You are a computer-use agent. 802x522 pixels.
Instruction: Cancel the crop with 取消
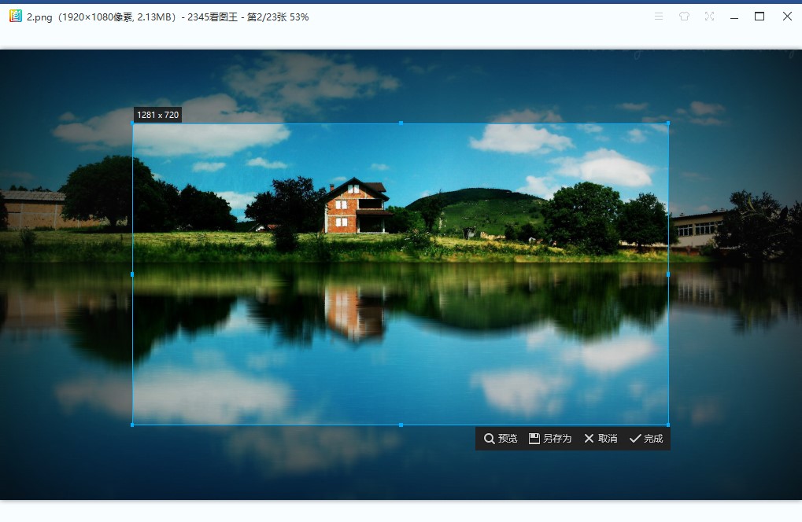601,438
